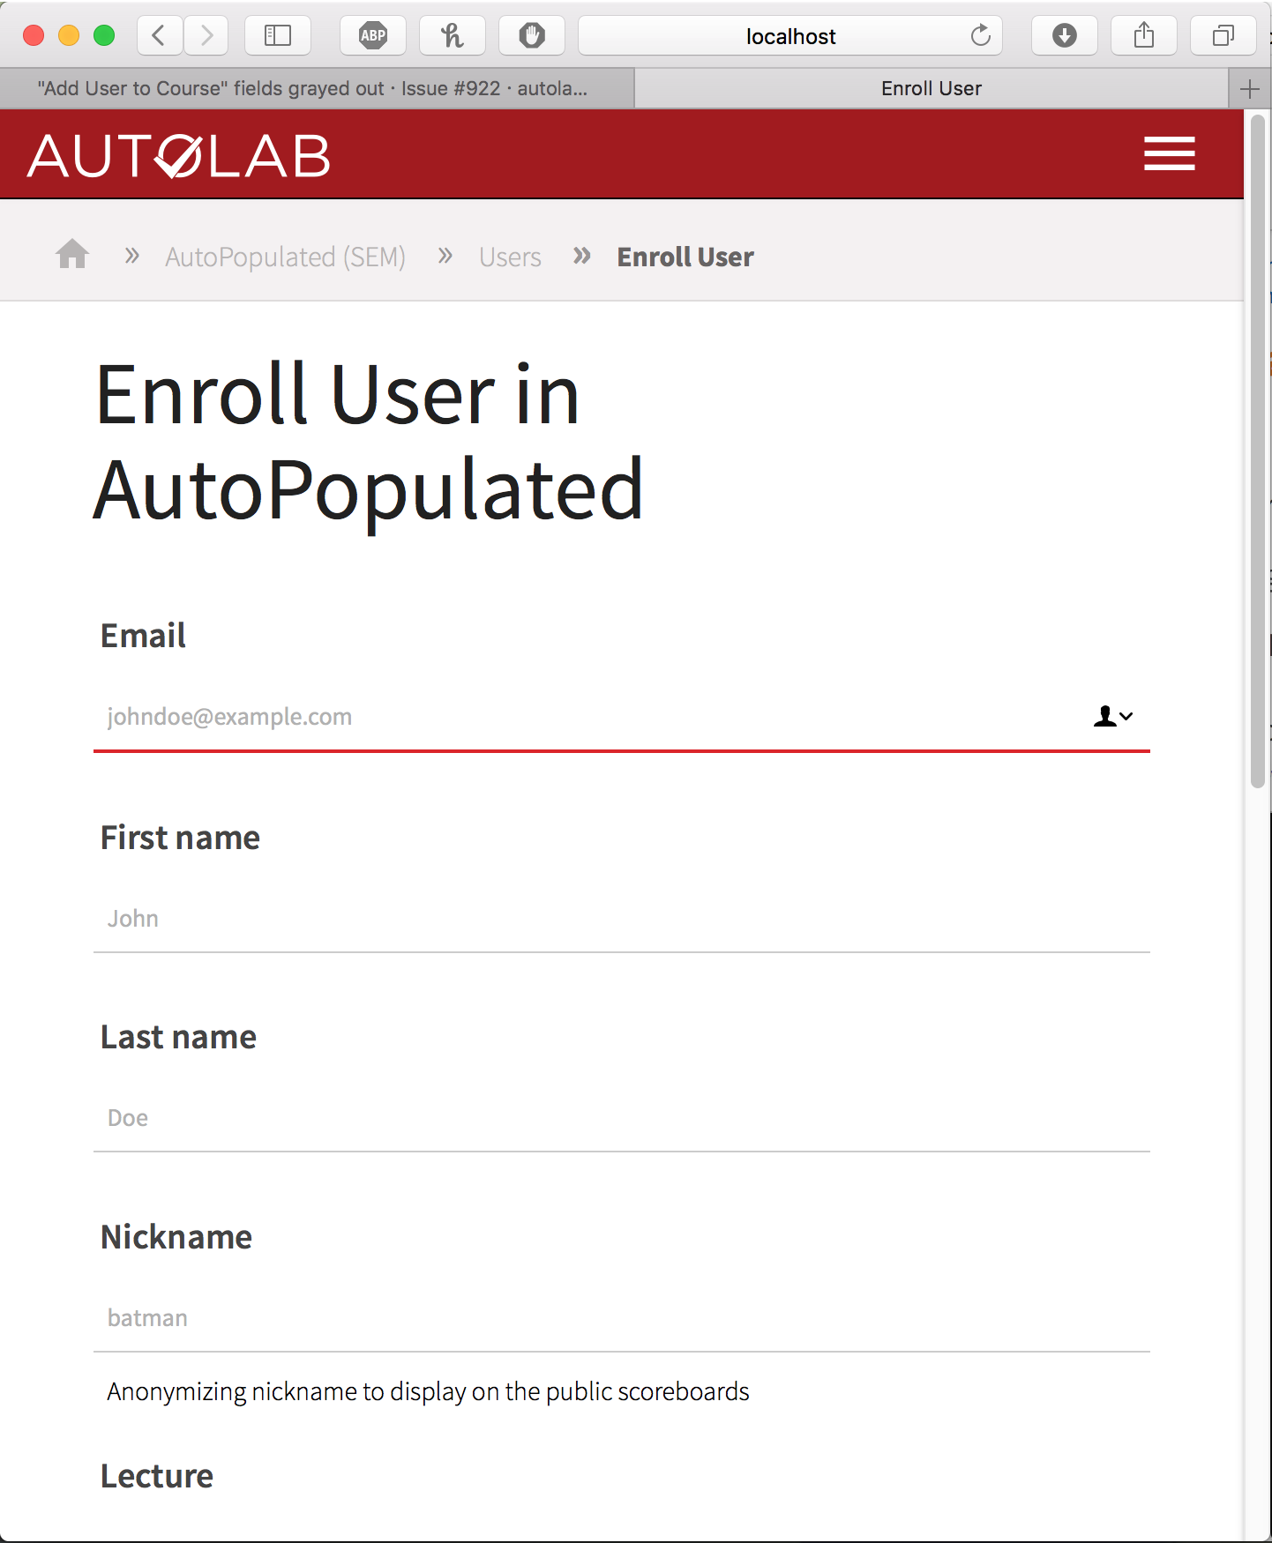Click the address bar showing localhost
This screenshot has height=1543, width=1272.
[x=790, y=36]
